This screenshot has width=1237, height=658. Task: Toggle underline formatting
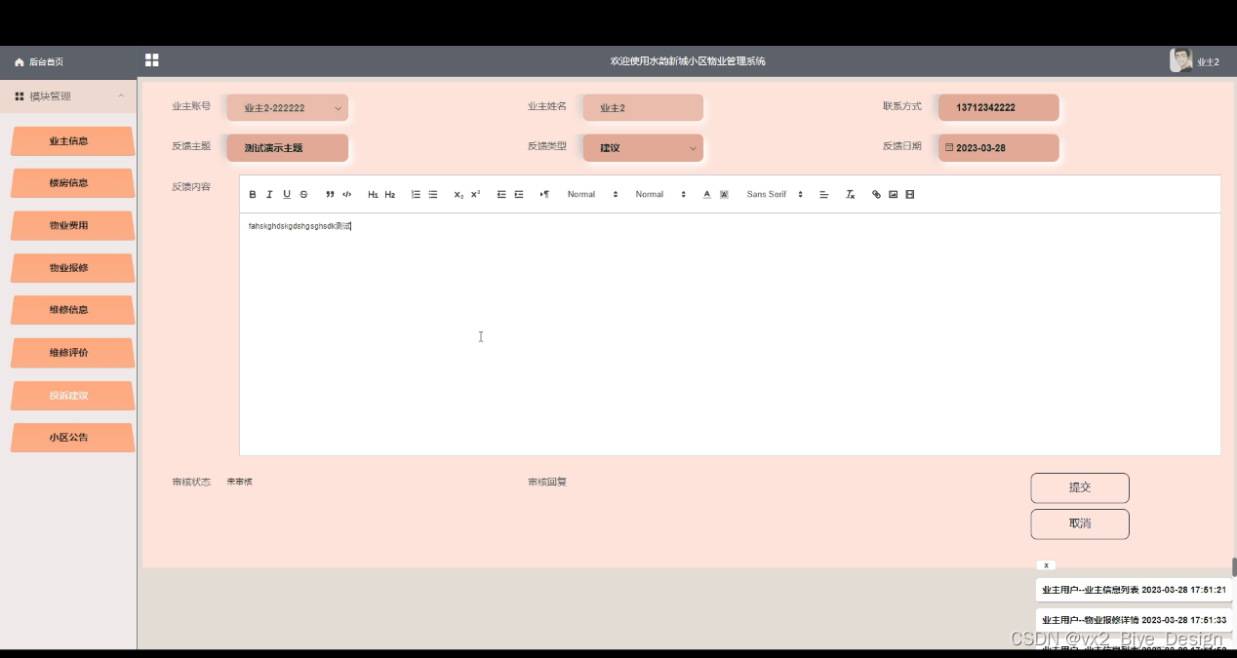[x=287, y=195]
